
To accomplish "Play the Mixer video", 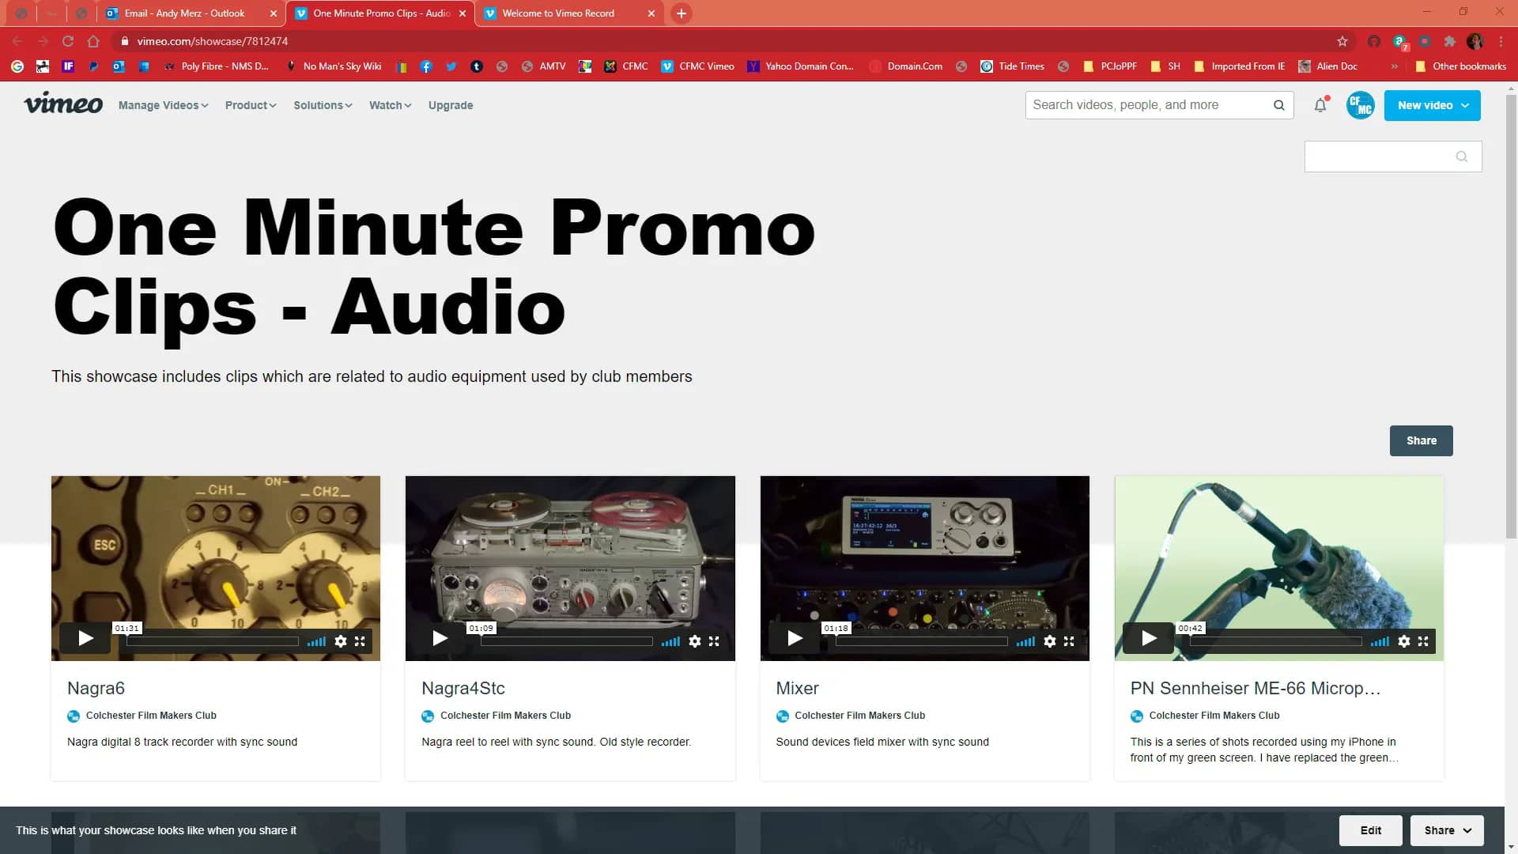I will click(x=795, y=638).
